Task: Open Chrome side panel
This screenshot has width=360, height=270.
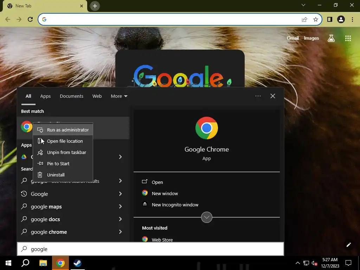Action: (330, 19)
